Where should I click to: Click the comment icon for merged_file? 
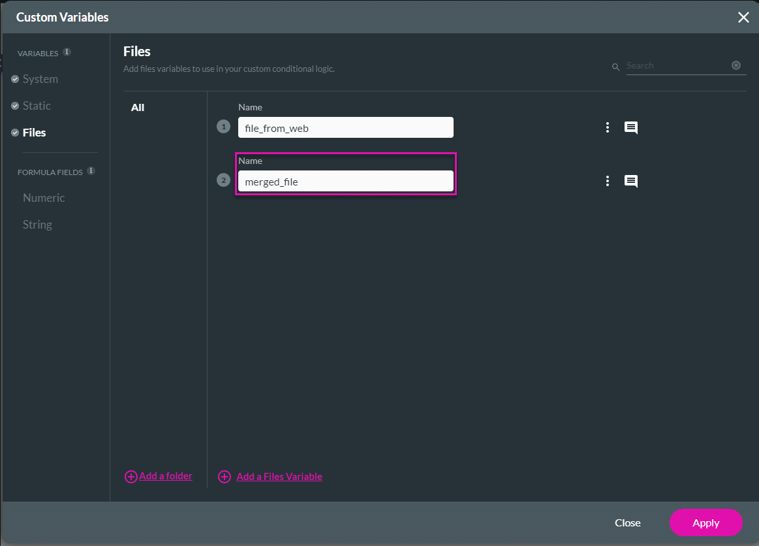click(x=630, y=182)
